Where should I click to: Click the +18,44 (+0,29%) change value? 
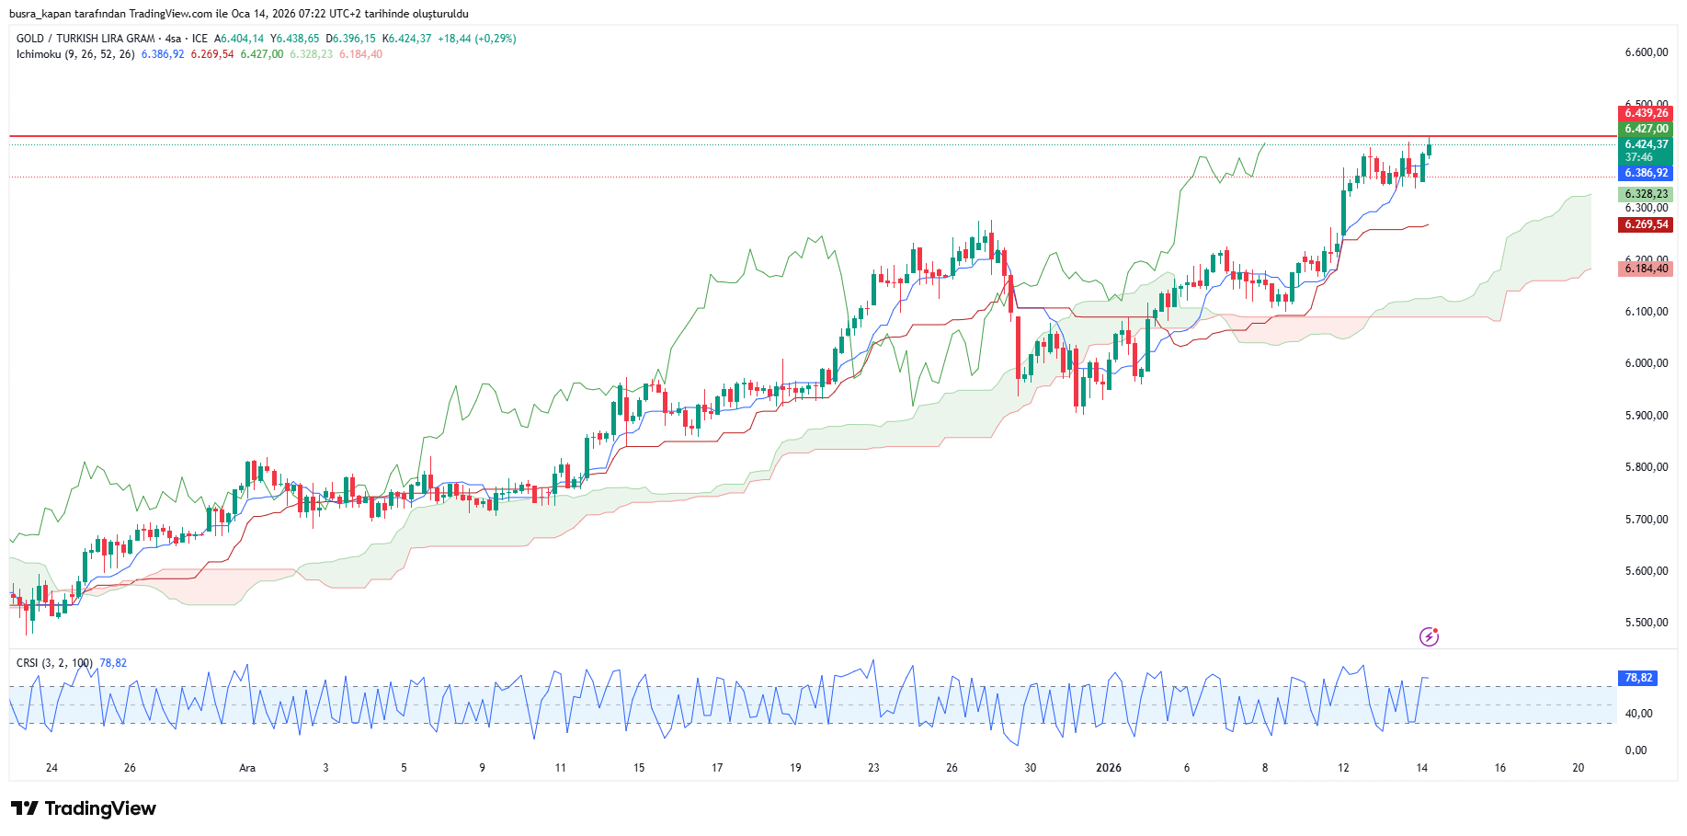point(476,39)
